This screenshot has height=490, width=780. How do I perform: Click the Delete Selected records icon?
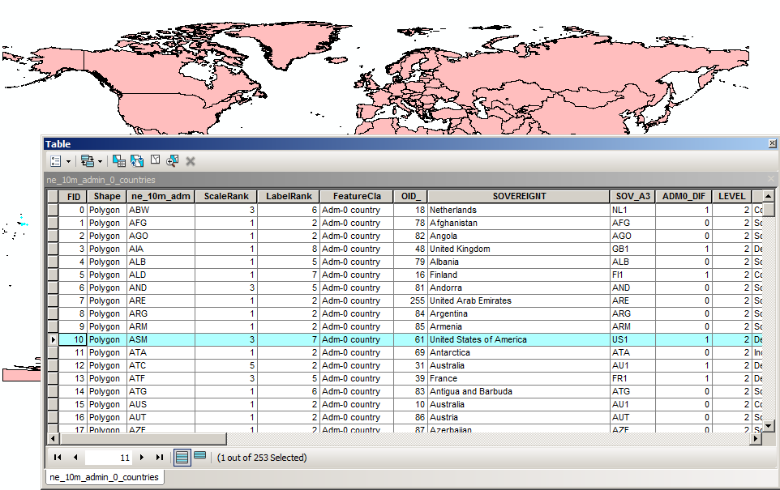[x=190, y=160]
